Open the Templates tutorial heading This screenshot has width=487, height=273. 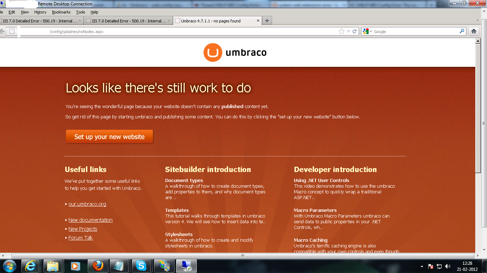177,210
